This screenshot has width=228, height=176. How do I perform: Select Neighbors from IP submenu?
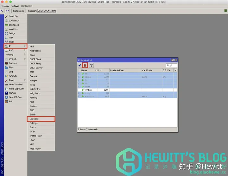(x=41, y=93)
